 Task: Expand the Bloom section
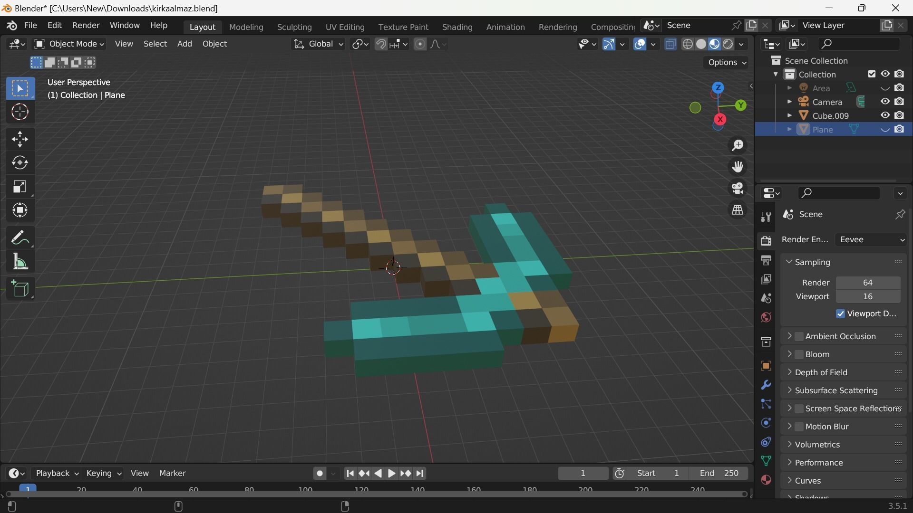[791, 354]
